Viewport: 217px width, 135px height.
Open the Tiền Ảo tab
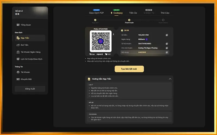tap(133, 13)
